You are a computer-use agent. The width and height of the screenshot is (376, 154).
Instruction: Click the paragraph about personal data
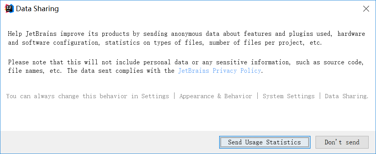(186, 67)
